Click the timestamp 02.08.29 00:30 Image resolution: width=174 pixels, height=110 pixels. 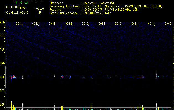tap(17, 13)
